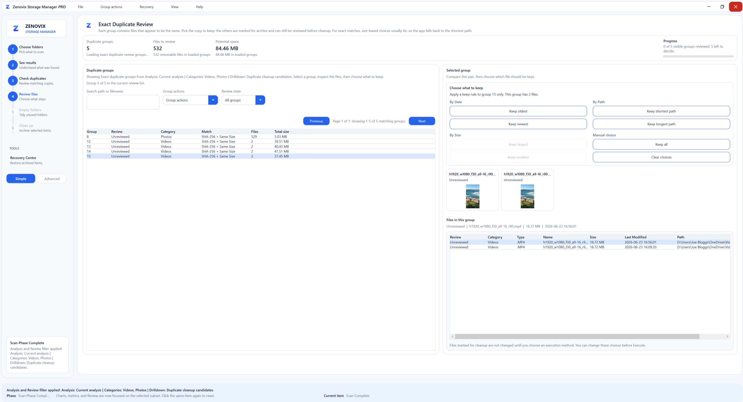Open the Group actions dropdown arrow
The image size is (743, 402).
(213, 100)
